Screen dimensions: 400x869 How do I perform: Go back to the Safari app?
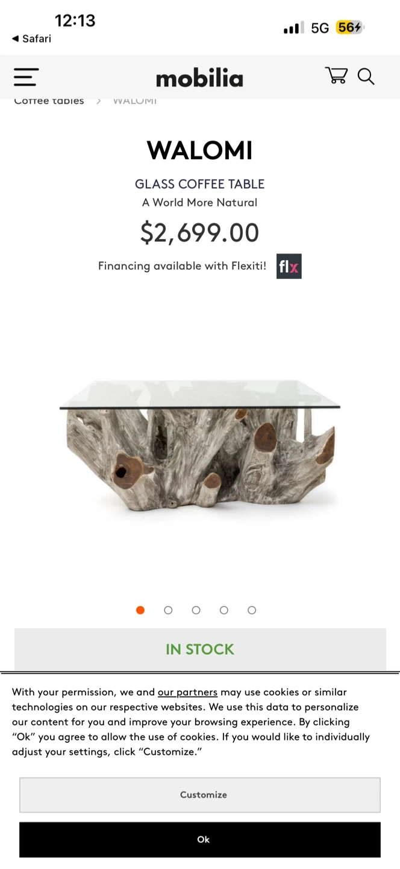point(31,39)
